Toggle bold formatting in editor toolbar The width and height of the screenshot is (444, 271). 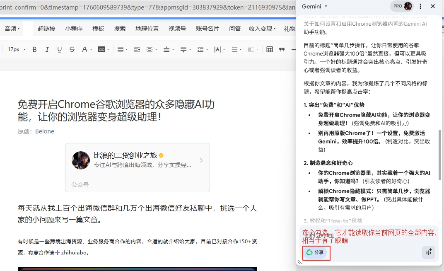click(x=34, y=50)
